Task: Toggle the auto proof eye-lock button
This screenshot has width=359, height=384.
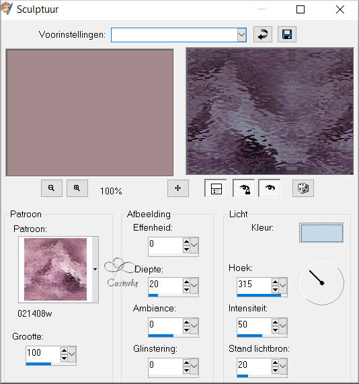Action: click(x=243, y=188)
